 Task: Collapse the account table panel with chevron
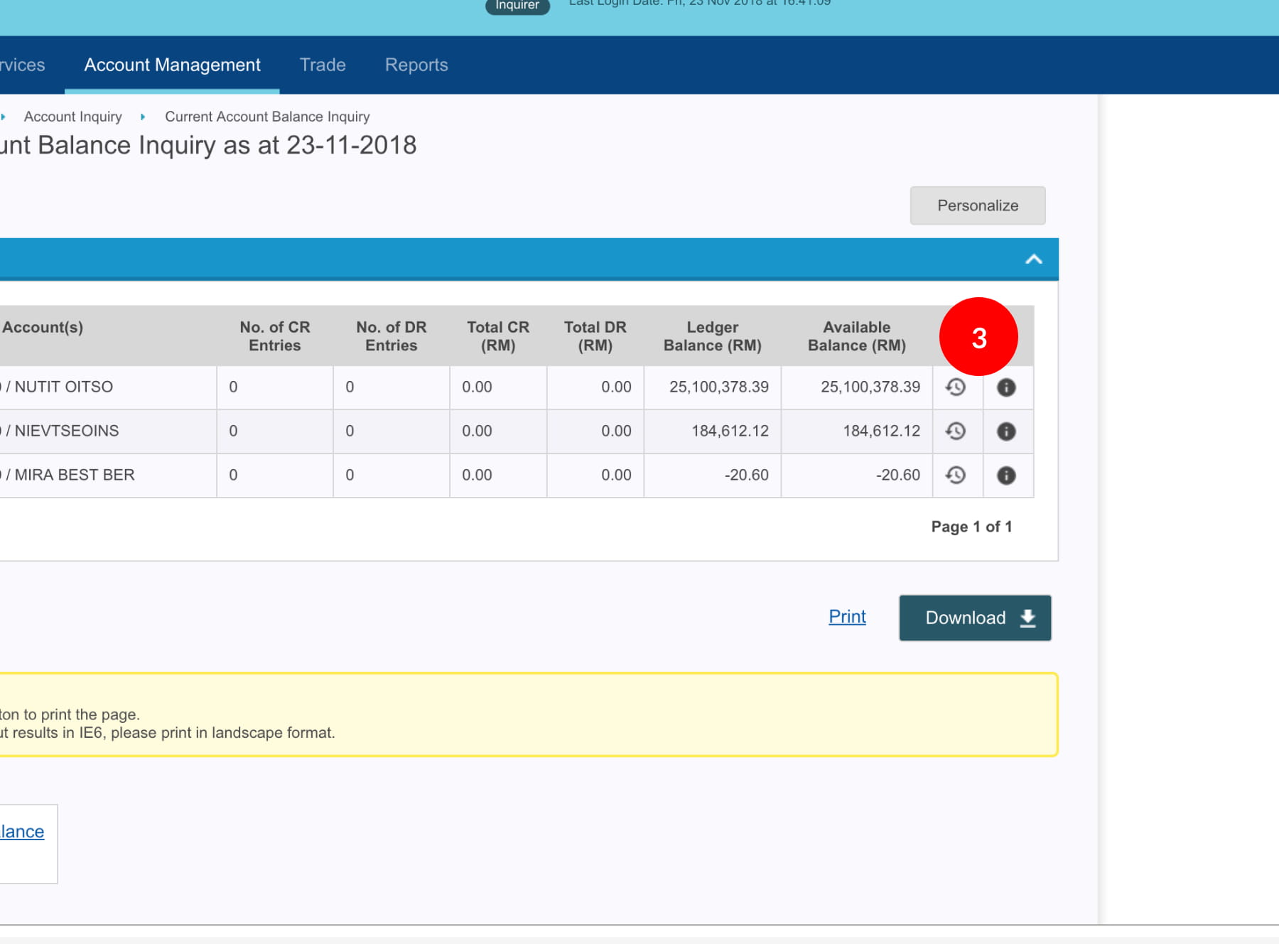[1033, 259]
